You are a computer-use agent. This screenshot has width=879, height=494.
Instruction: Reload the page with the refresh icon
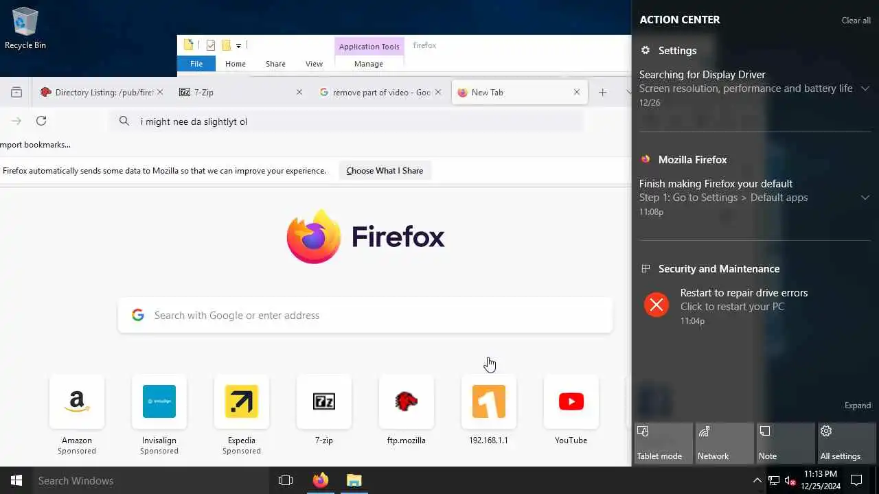(41, 121)
